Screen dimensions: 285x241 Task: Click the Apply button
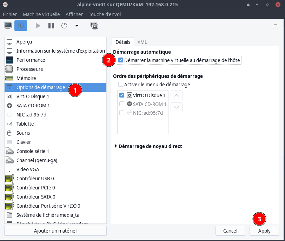pos(264,231)
